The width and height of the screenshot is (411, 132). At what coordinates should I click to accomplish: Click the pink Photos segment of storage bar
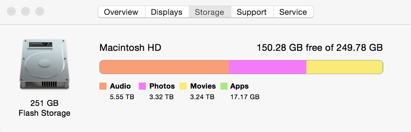pos(268,67)
